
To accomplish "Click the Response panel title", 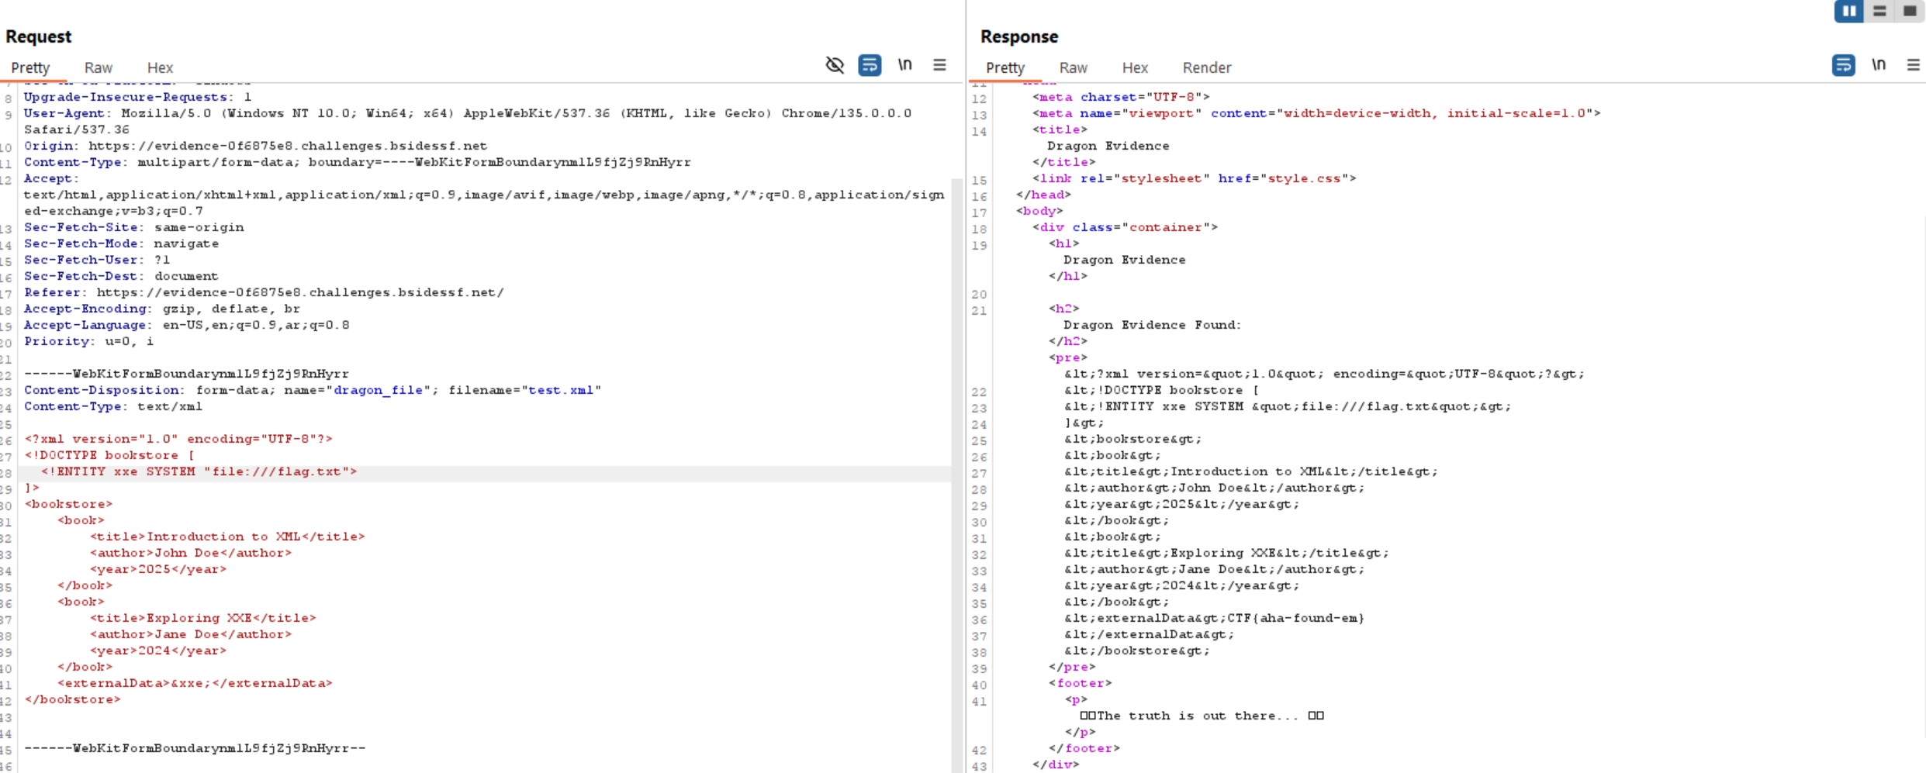I will pyautogui.click(x=1018, y=36).
